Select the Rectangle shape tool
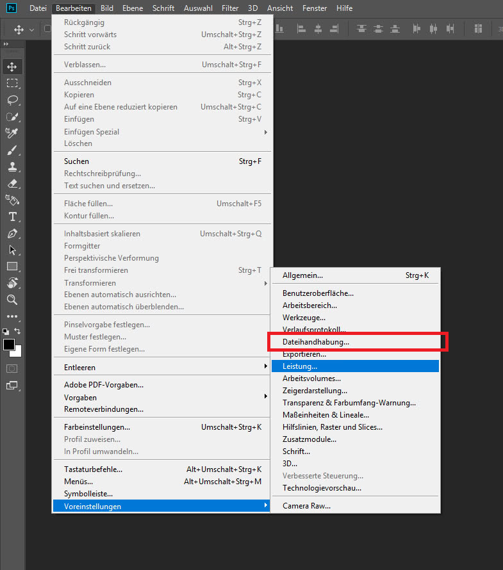 (x=12, y=266)
